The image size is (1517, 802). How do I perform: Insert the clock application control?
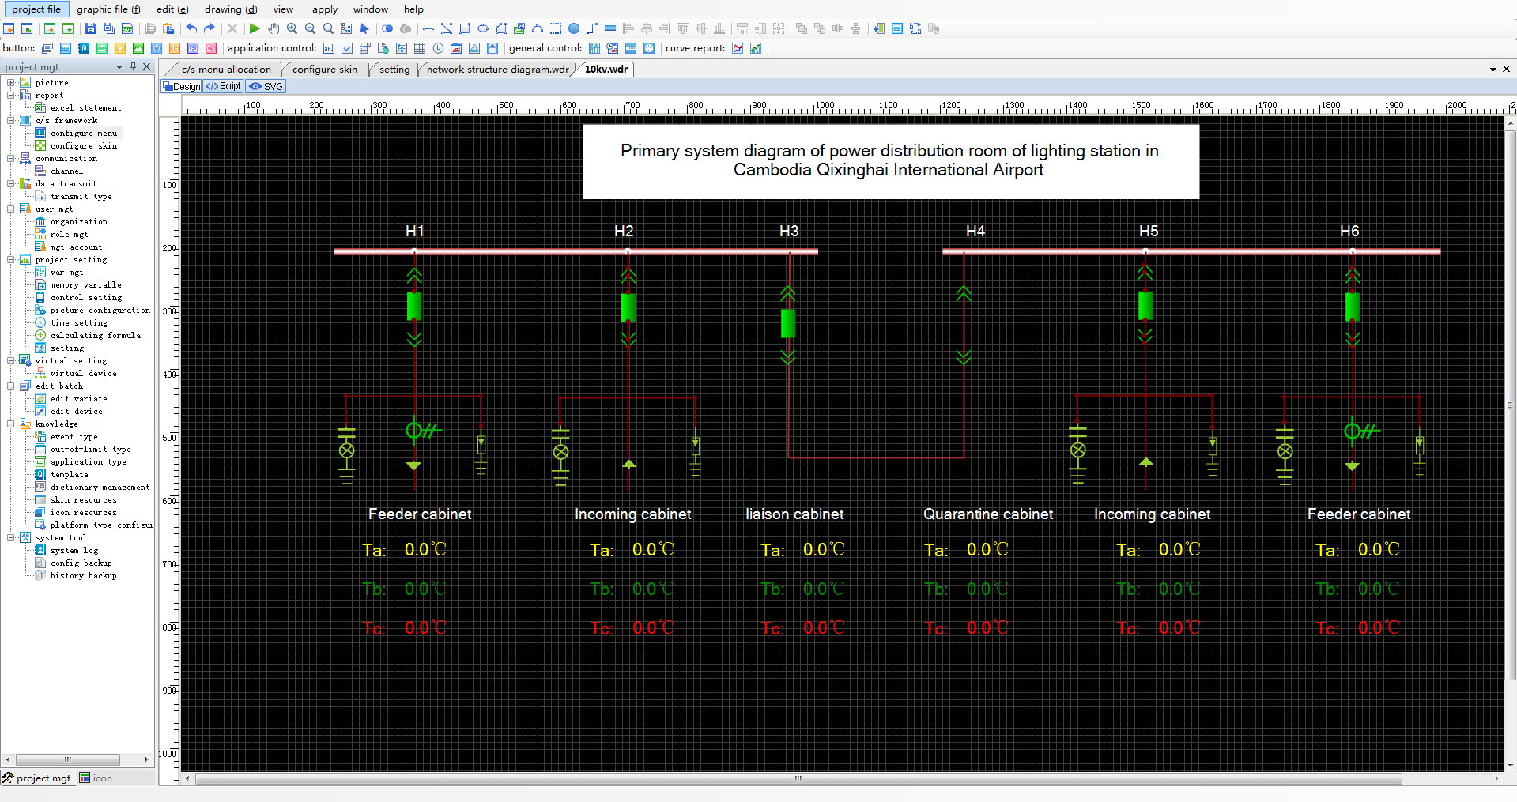(x=438, y=48)
